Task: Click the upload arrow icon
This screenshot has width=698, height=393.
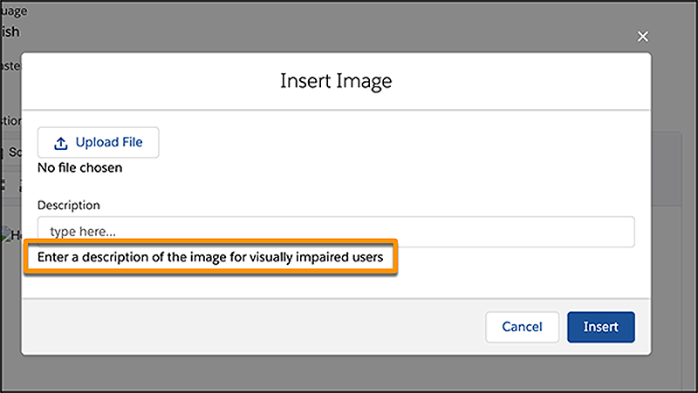Action: tap(60, 143)
